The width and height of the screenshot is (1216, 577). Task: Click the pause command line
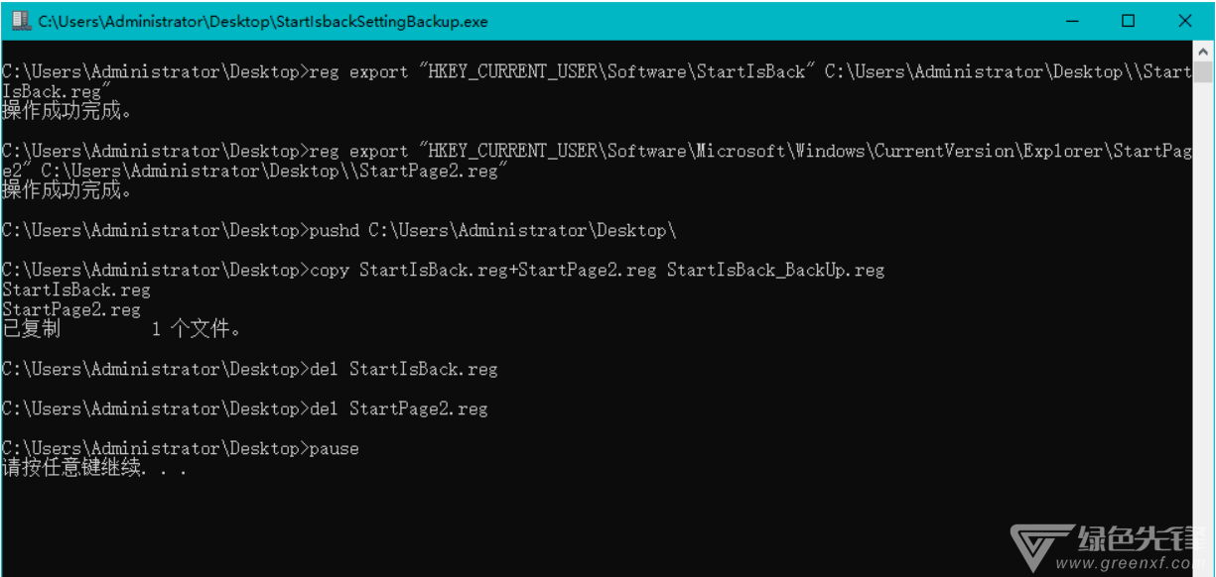181,448
